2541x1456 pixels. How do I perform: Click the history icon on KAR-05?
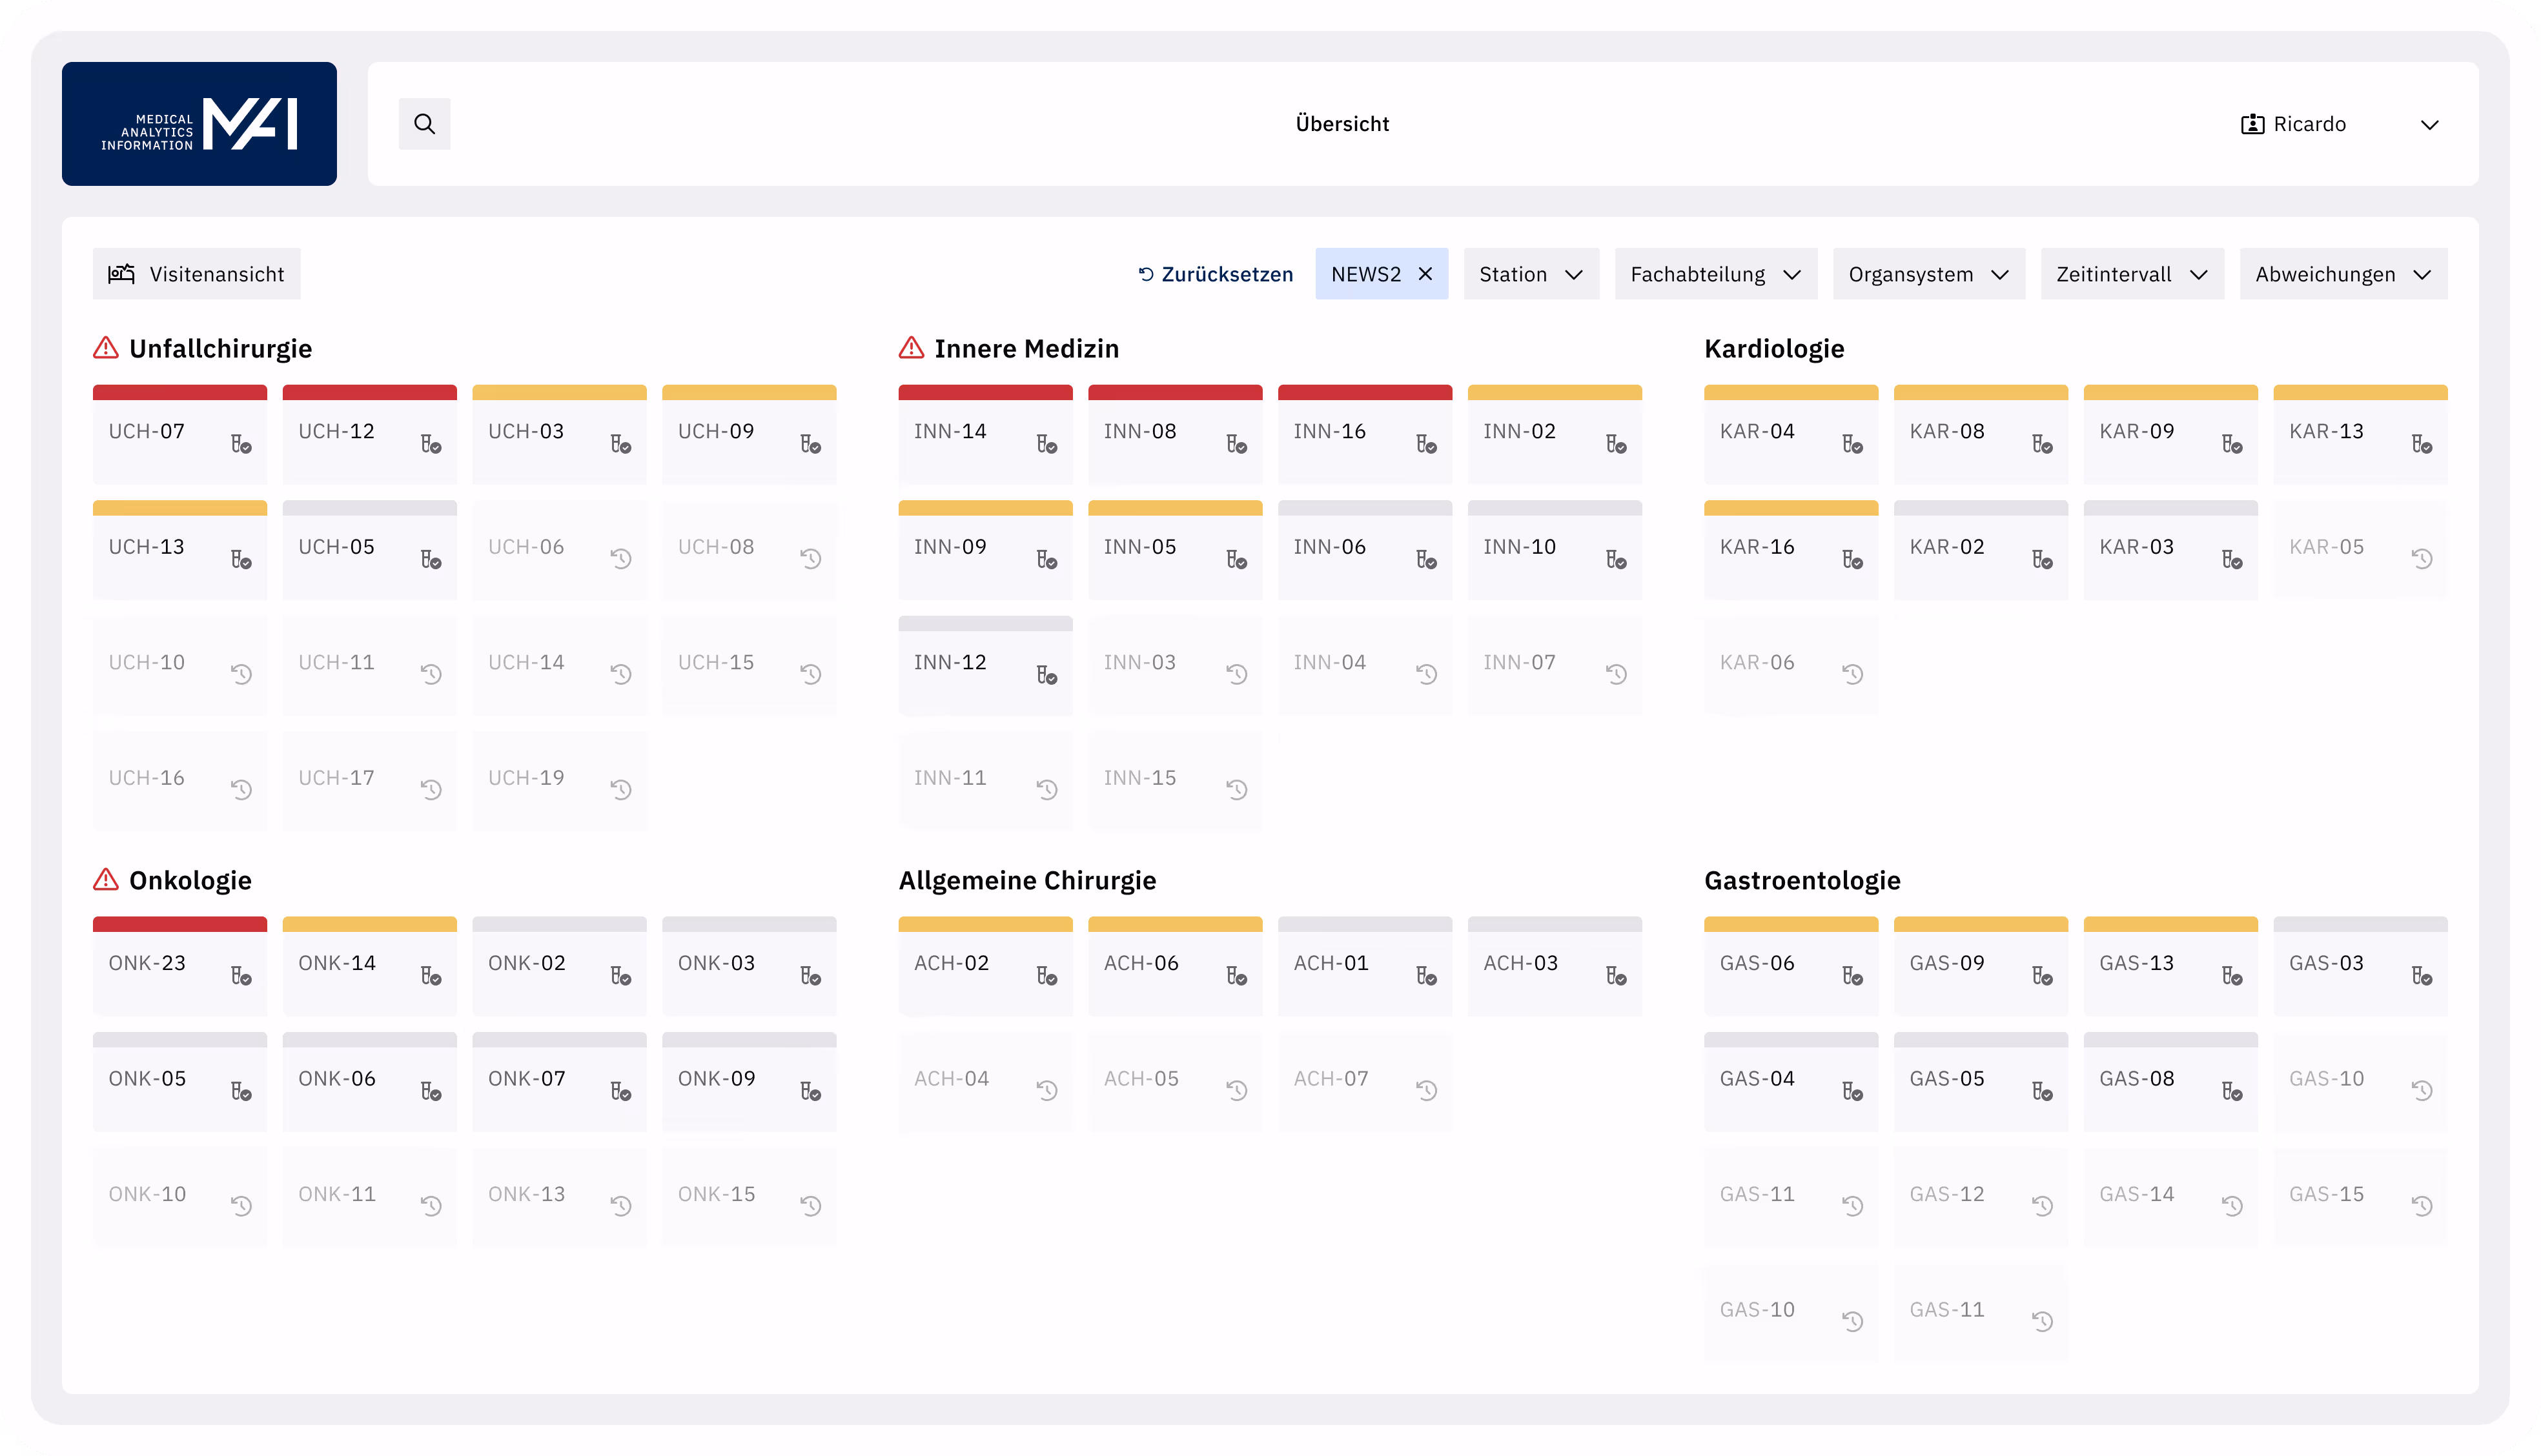click(2421, 559)
